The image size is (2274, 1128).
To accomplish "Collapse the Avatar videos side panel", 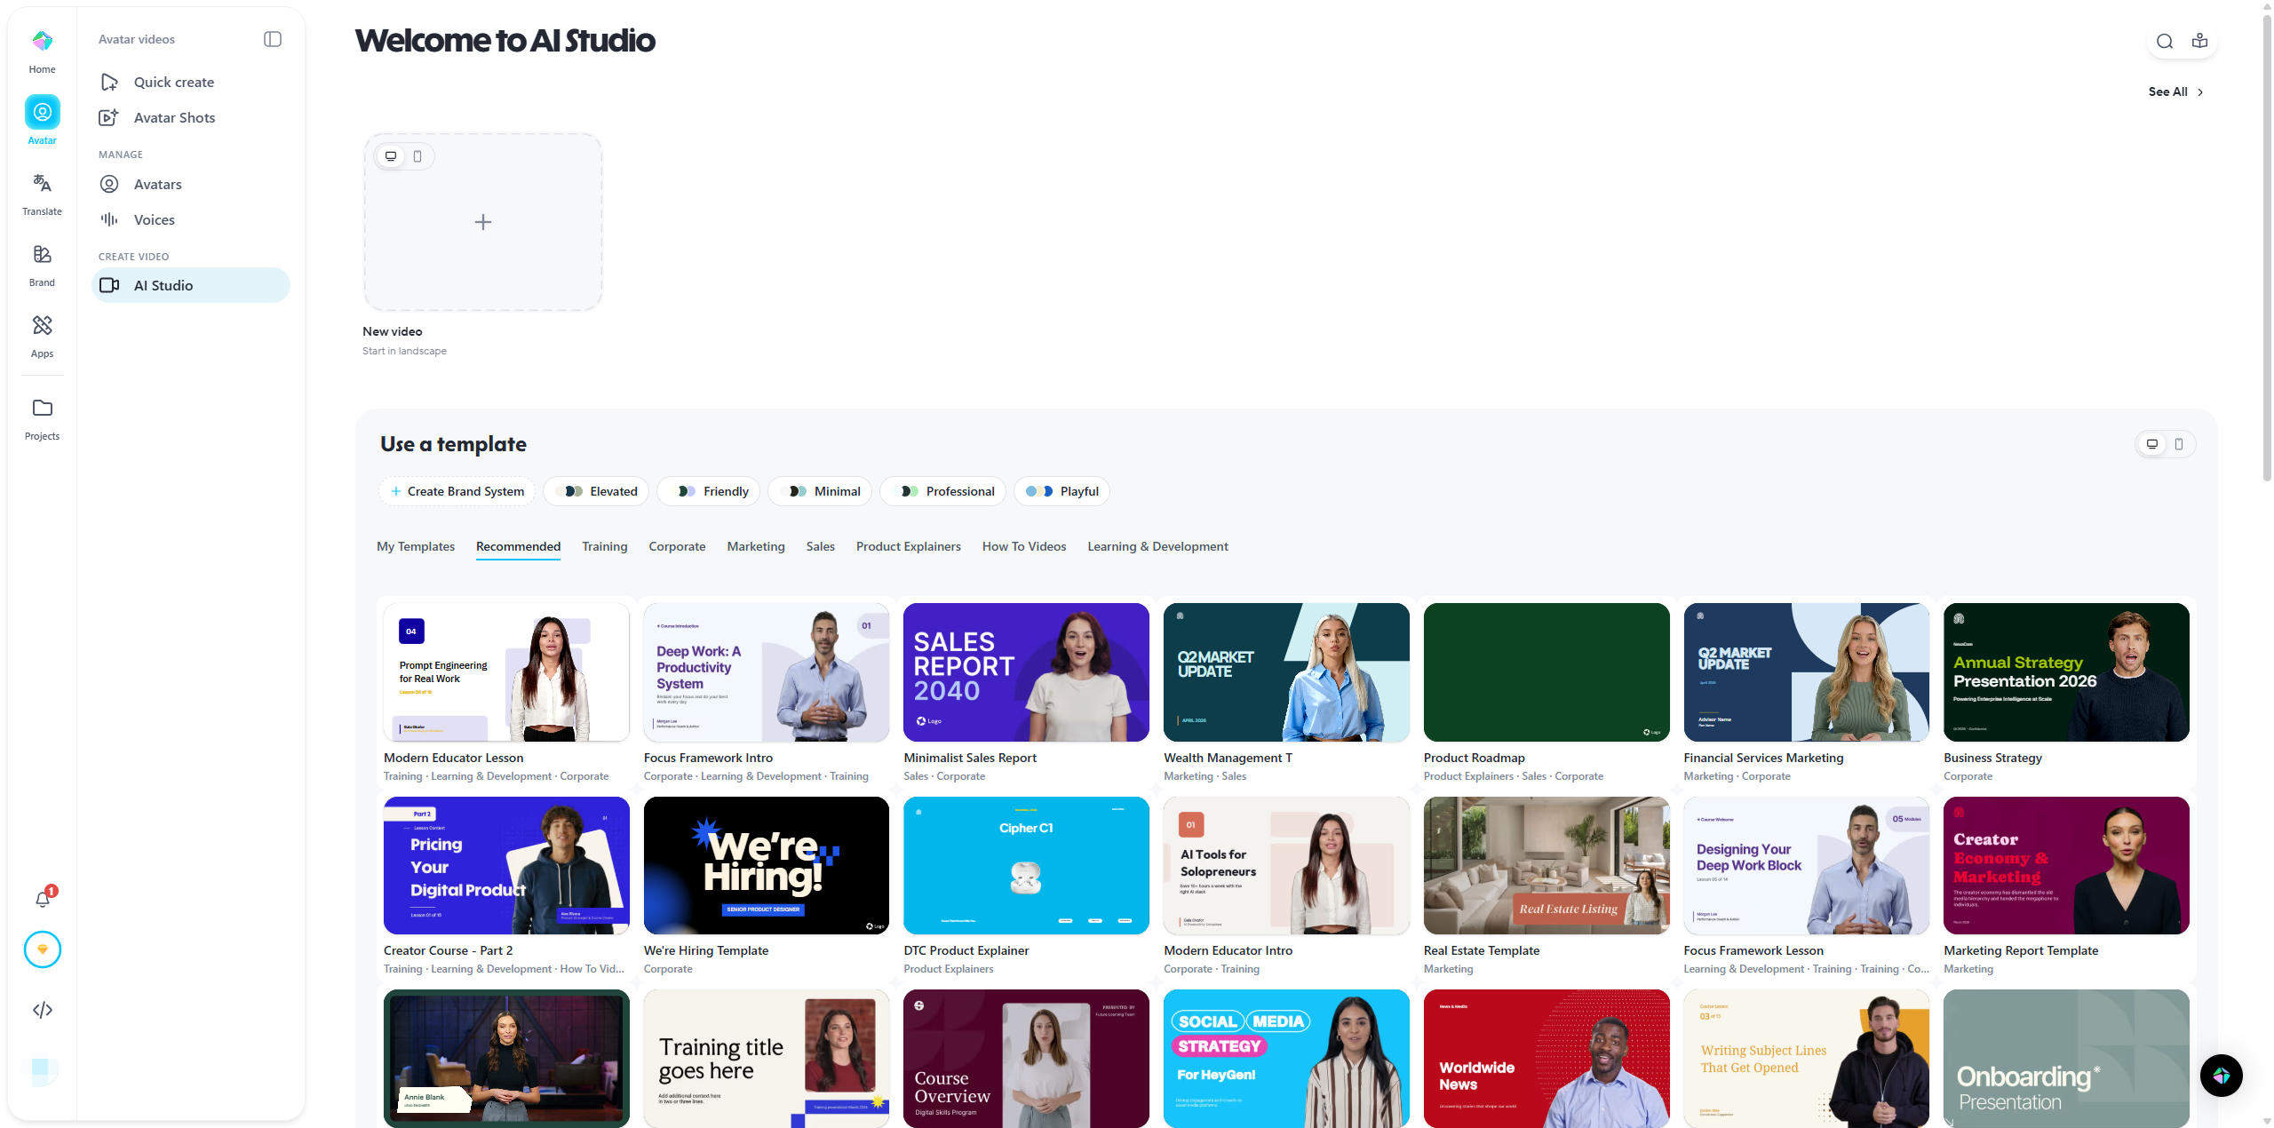I will pyautogui.click(x=273, y=39).
